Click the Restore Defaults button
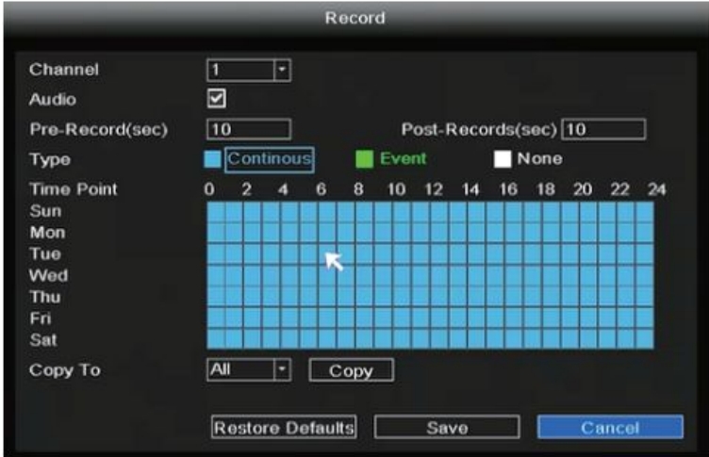This screenshot has width=709, height=457. point(284,427)
